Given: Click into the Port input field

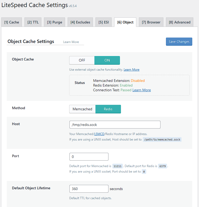Looking at the screenshot, I should (89, 157).
